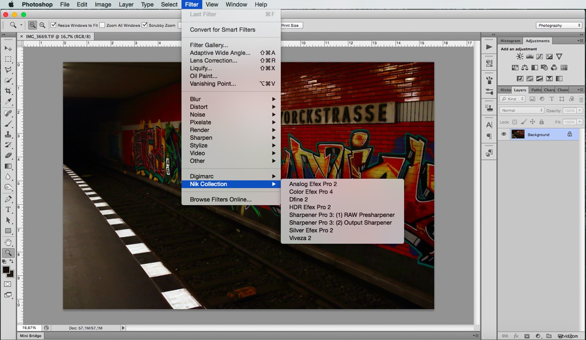Add a Curves adjustment
This screenshot has height=340, width=586.
click(x=540, y=56)
